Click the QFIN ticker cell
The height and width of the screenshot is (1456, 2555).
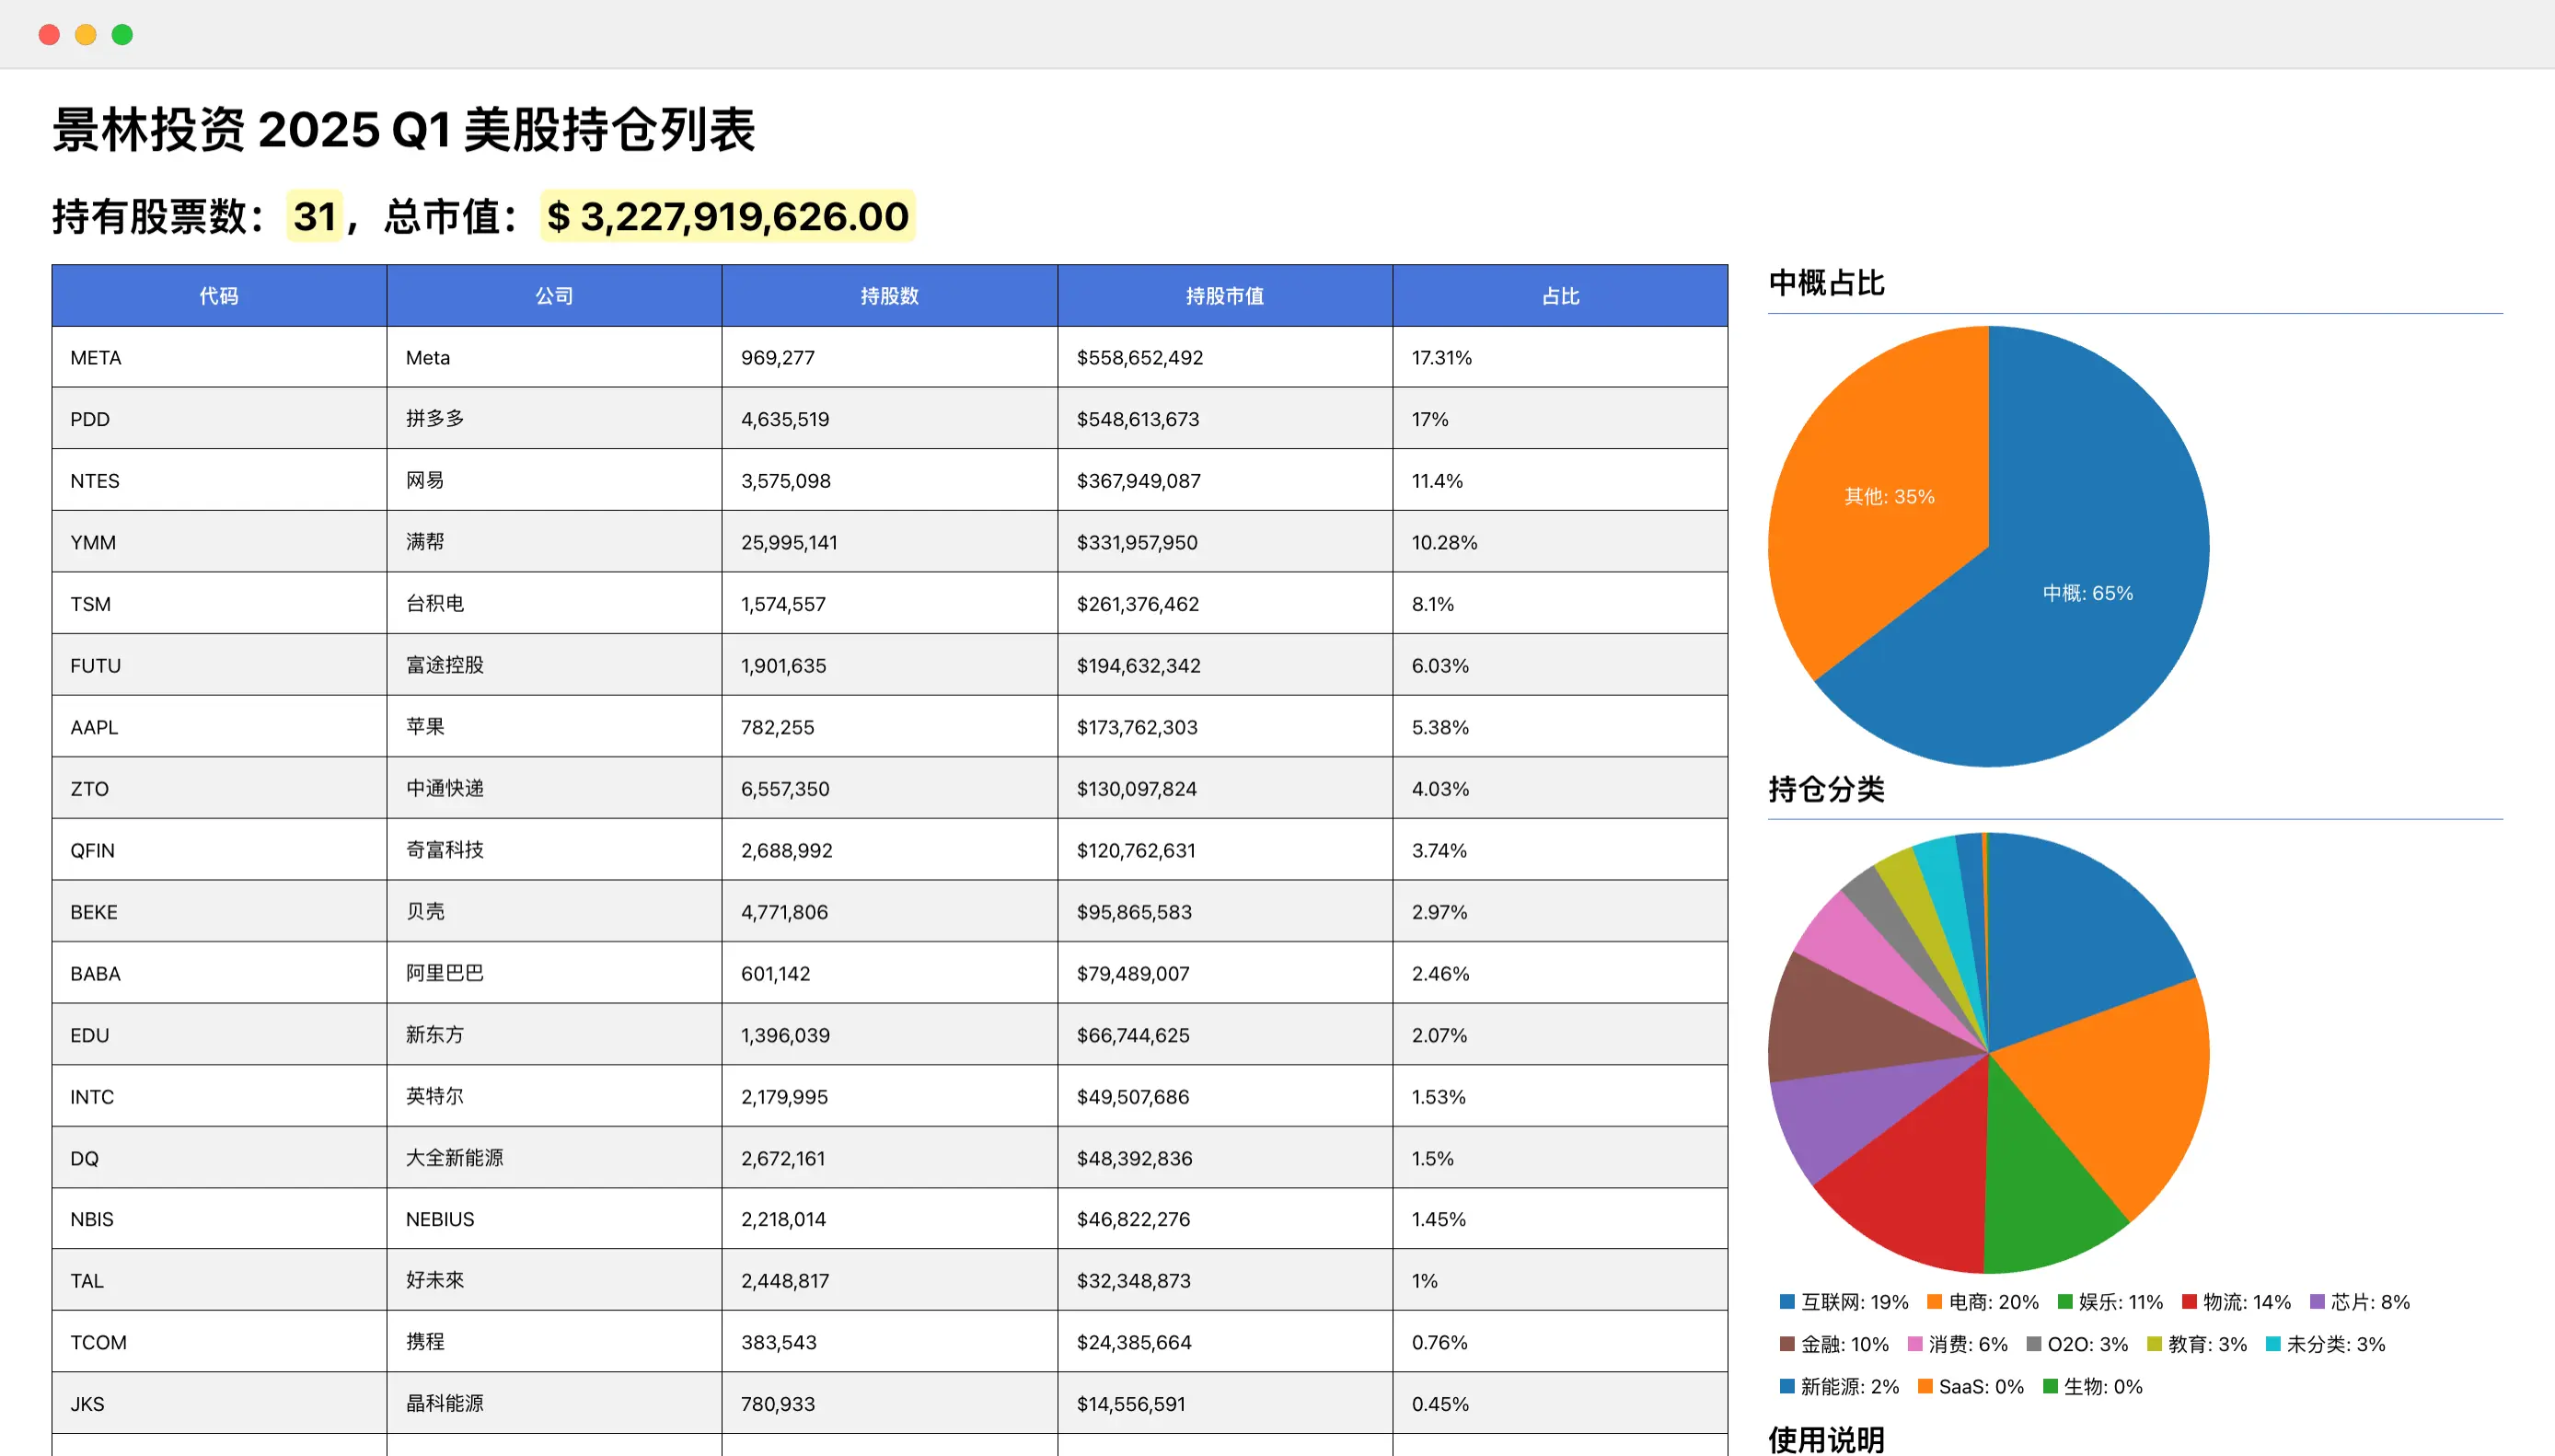click(x=219, y=850)
